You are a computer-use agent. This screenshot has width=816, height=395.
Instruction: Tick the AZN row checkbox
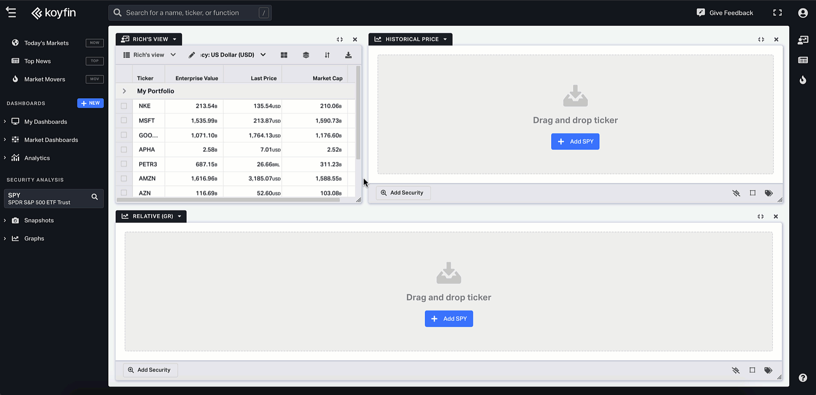pyautogui.click(x=124, y=192)
